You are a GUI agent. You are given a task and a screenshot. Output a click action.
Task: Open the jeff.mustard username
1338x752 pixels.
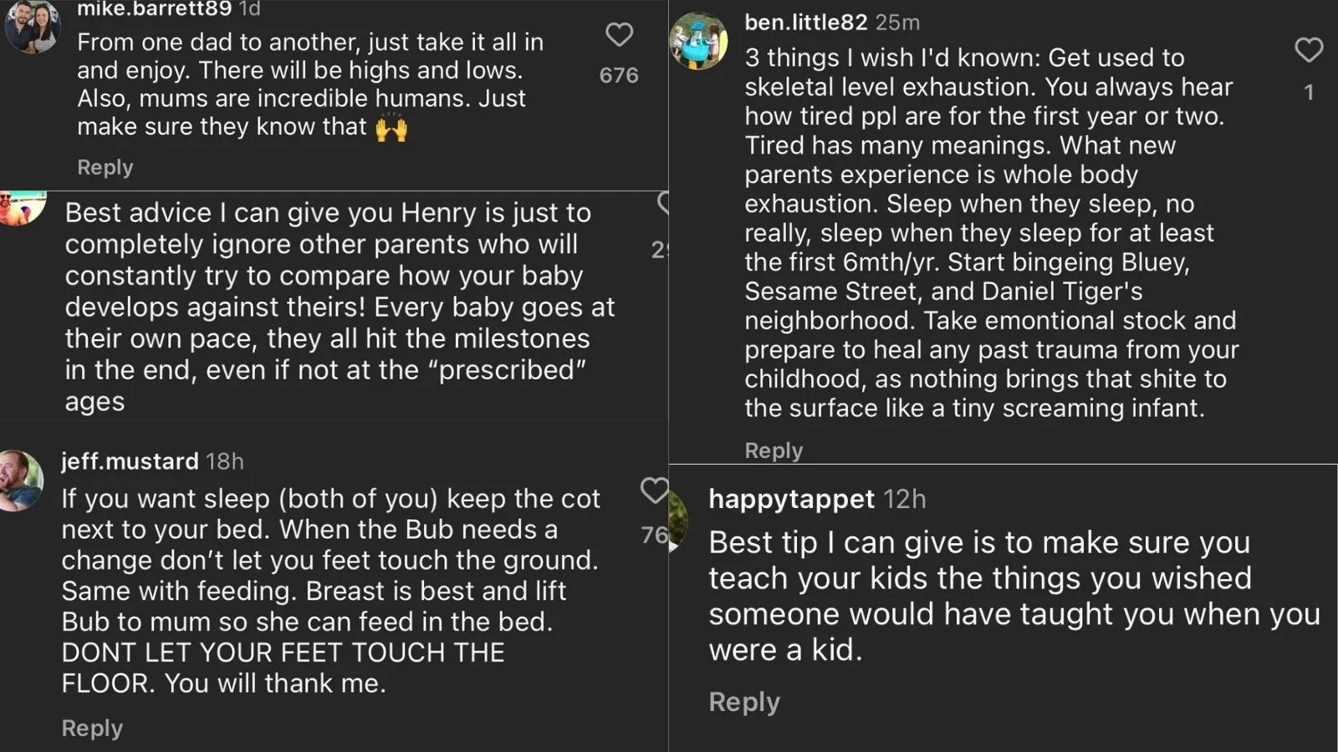[130, 461]
